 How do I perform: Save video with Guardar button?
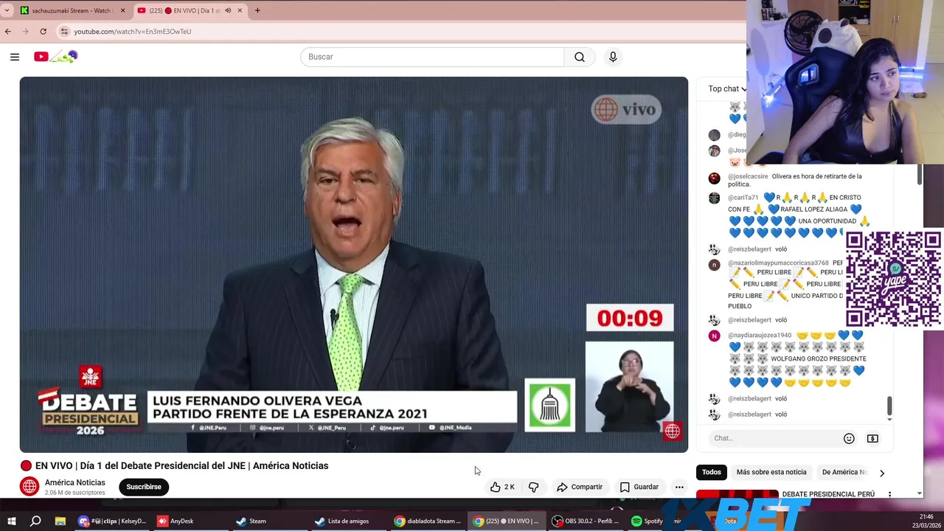(x=639, y=487)
